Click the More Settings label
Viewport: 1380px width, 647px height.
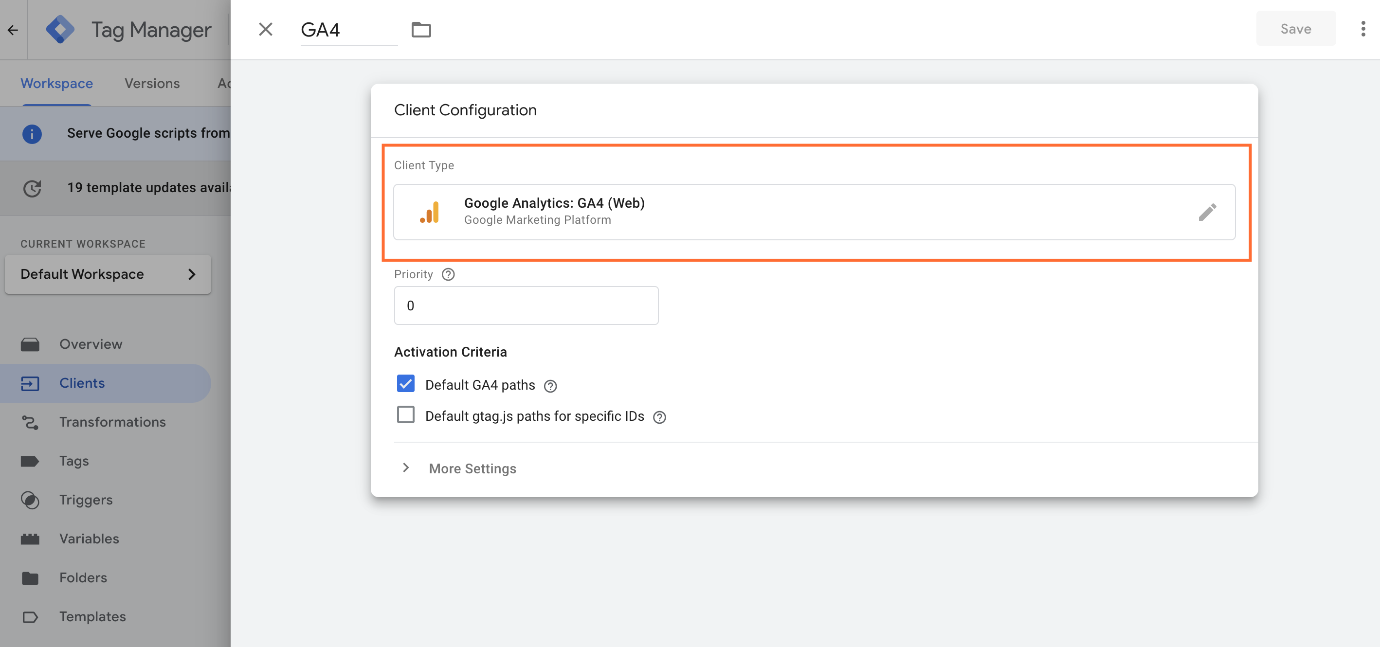pos(472,468)
